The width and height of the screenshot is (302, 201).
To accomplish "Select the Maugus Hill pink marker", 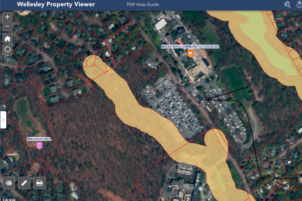I will coord(39,146).
